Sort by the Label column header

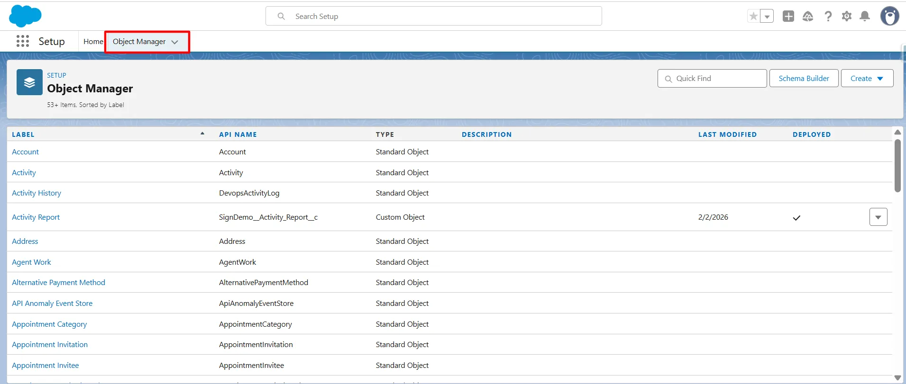coord(23,134)
